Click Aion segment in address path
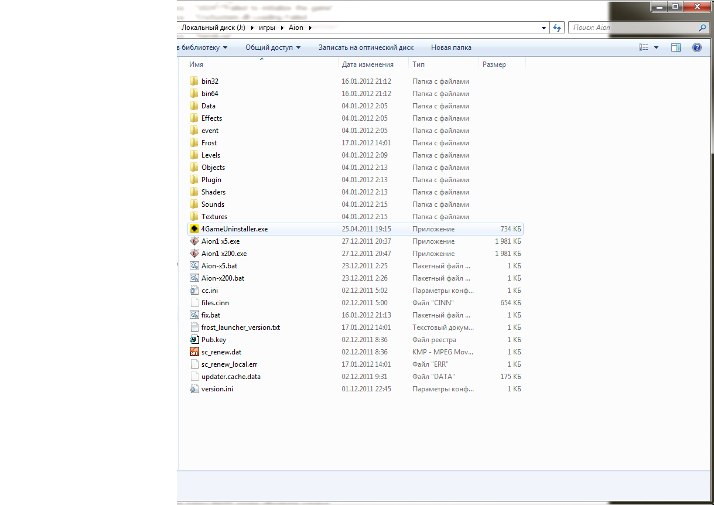The image size is (714, 505). 296,28
